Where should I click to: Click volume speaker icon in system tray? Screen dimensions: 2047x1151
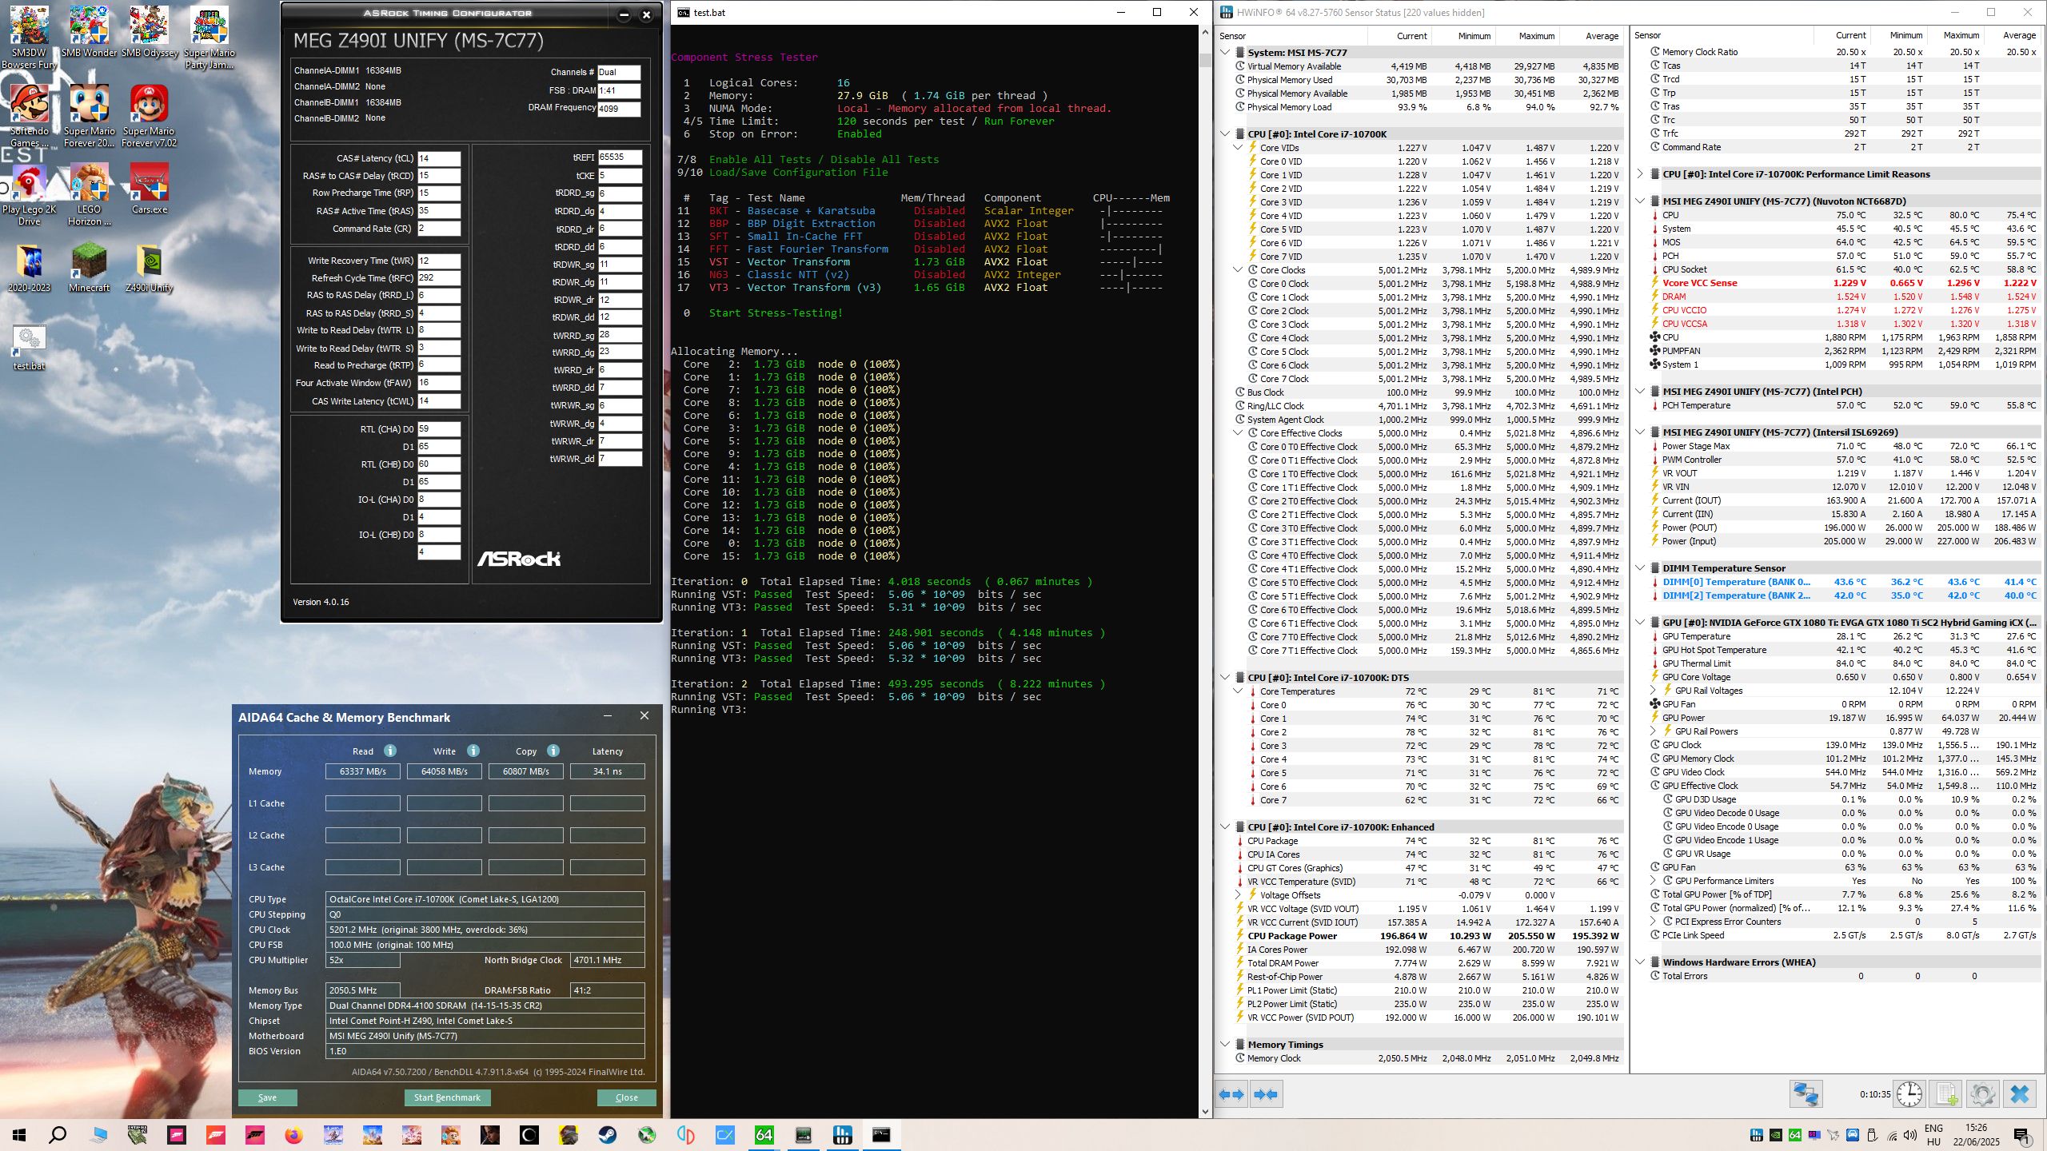1910,1135
